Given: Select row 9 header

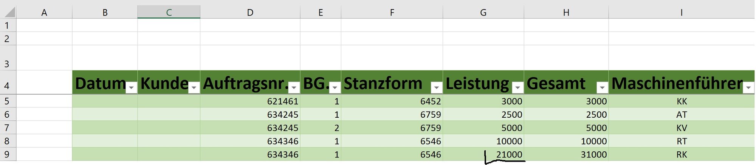Looking at the screenshot, I should pos(7,154).
